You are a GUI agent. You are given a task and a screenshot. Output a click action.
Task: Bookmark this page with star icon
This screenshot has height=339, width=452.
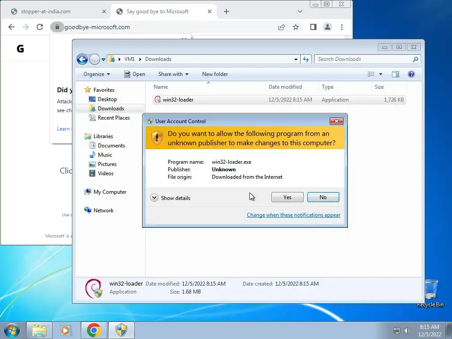click(296, 27)
